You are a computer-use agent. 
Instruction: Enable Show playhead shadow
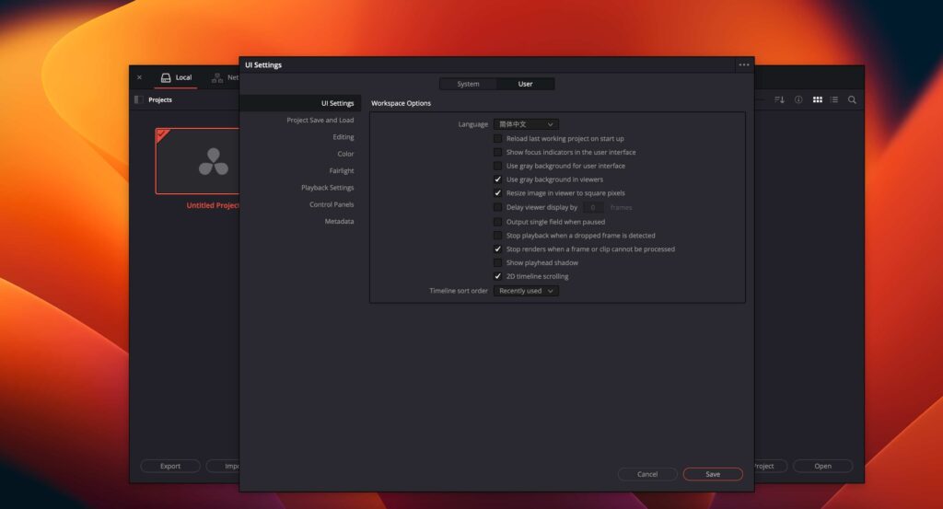497,262
